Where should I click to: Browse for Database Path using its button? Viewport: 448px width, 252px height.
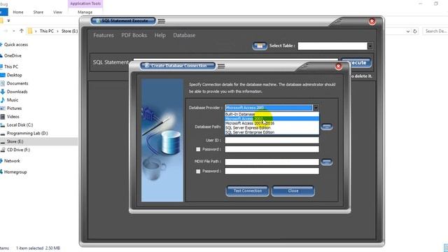327,127
